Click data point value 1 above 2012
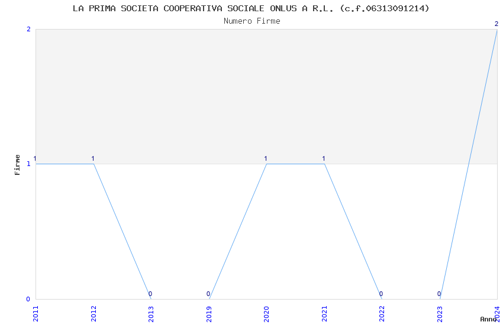This screenshot has height=325, width=503. [93, 158]
